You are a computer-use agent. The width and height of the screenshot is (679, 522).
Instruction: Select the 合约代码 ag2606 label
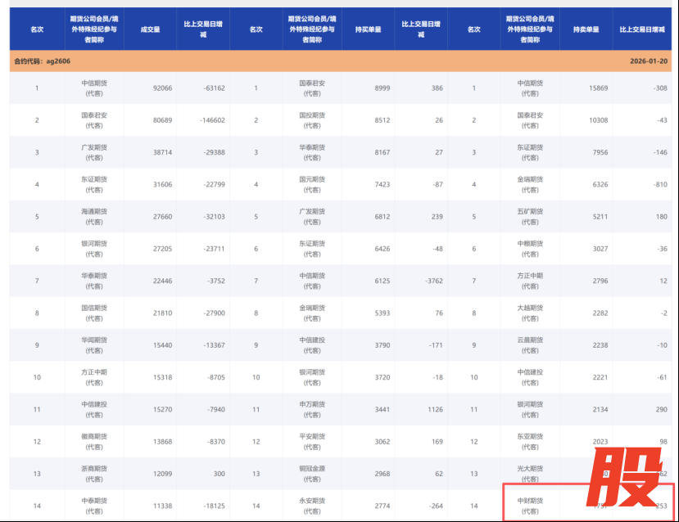(x=39, y=61)
